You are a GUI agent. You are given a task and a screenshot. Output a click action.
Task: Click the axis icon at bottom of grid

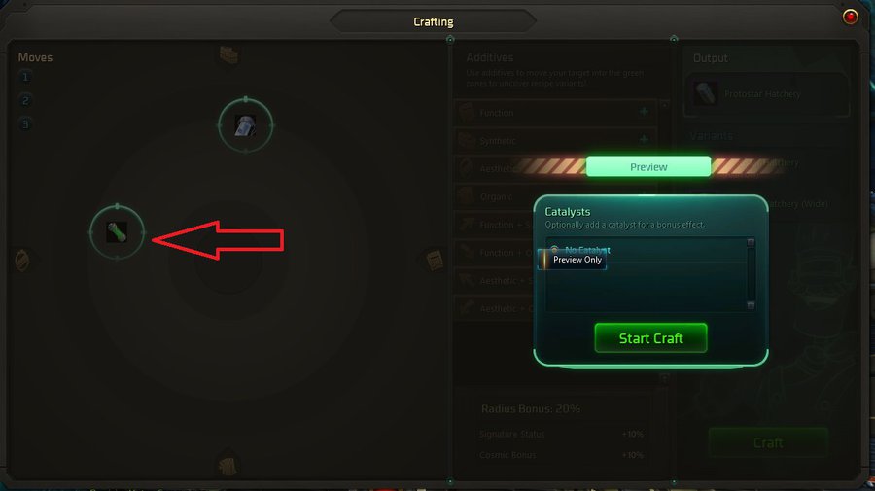227,464
